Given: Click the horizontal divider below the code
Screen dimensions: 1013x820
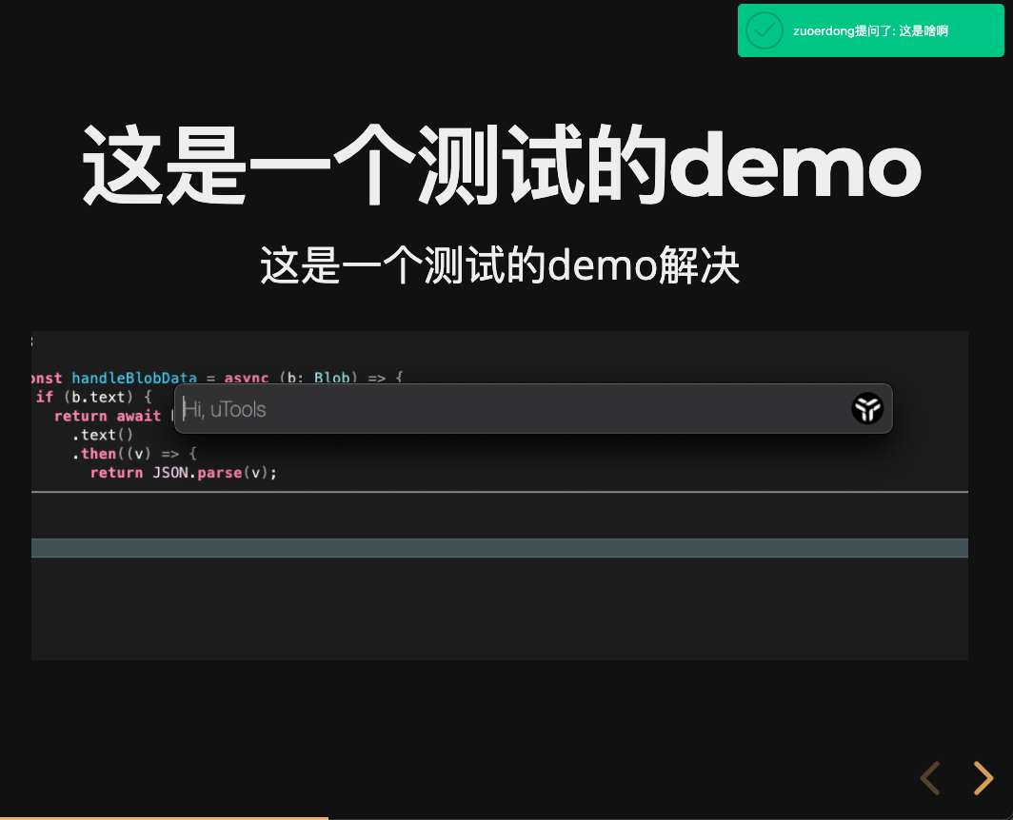Looking at the screenshot, I should tap(500, 492).
